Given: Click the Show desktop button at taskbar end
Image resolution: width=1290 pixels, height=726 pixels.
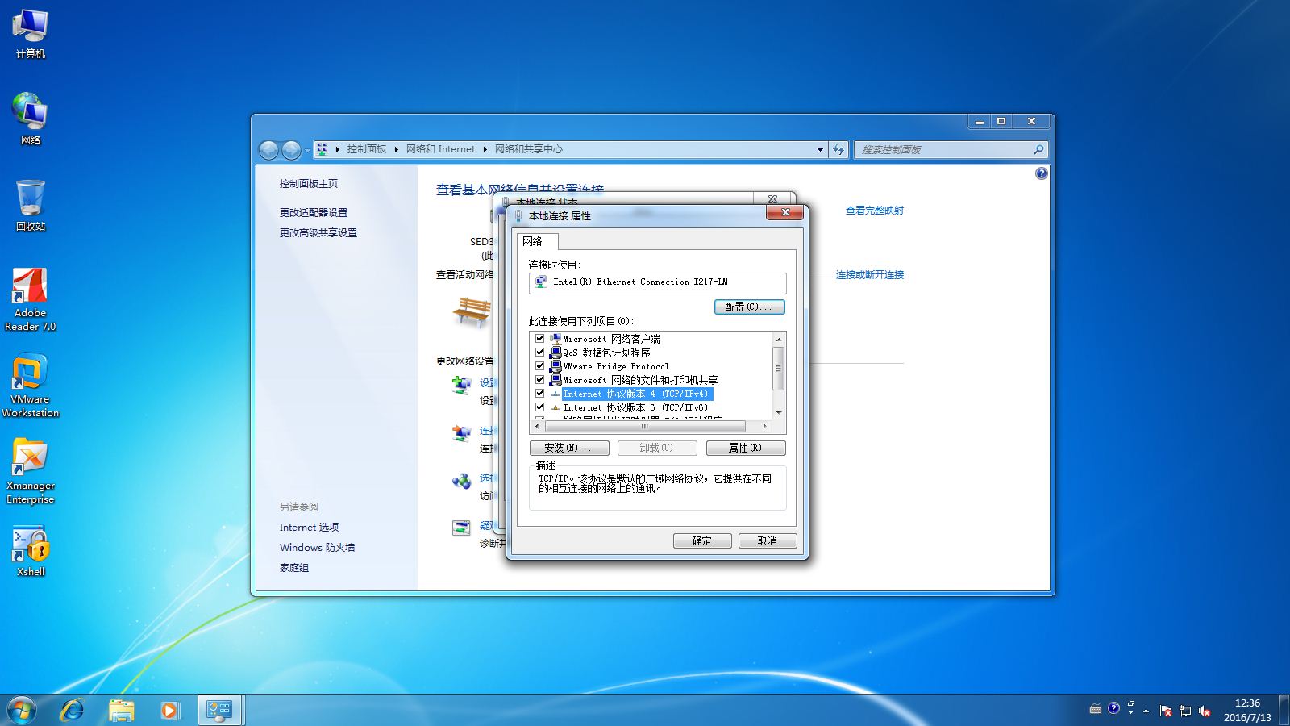Looking at the screenshot, I should 1284,710.
